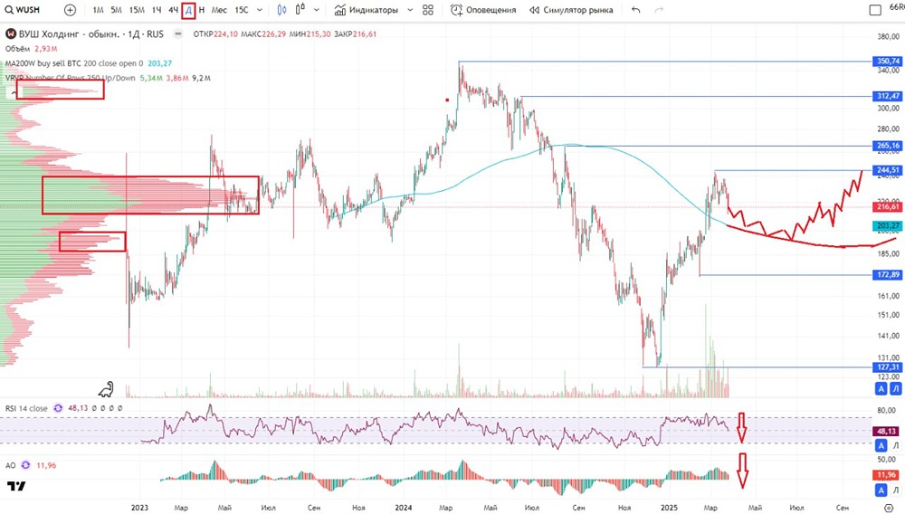Click the second bar-style icon in toolbar
The height and width of the screenshot is (514, 905).
coord(300,10)
